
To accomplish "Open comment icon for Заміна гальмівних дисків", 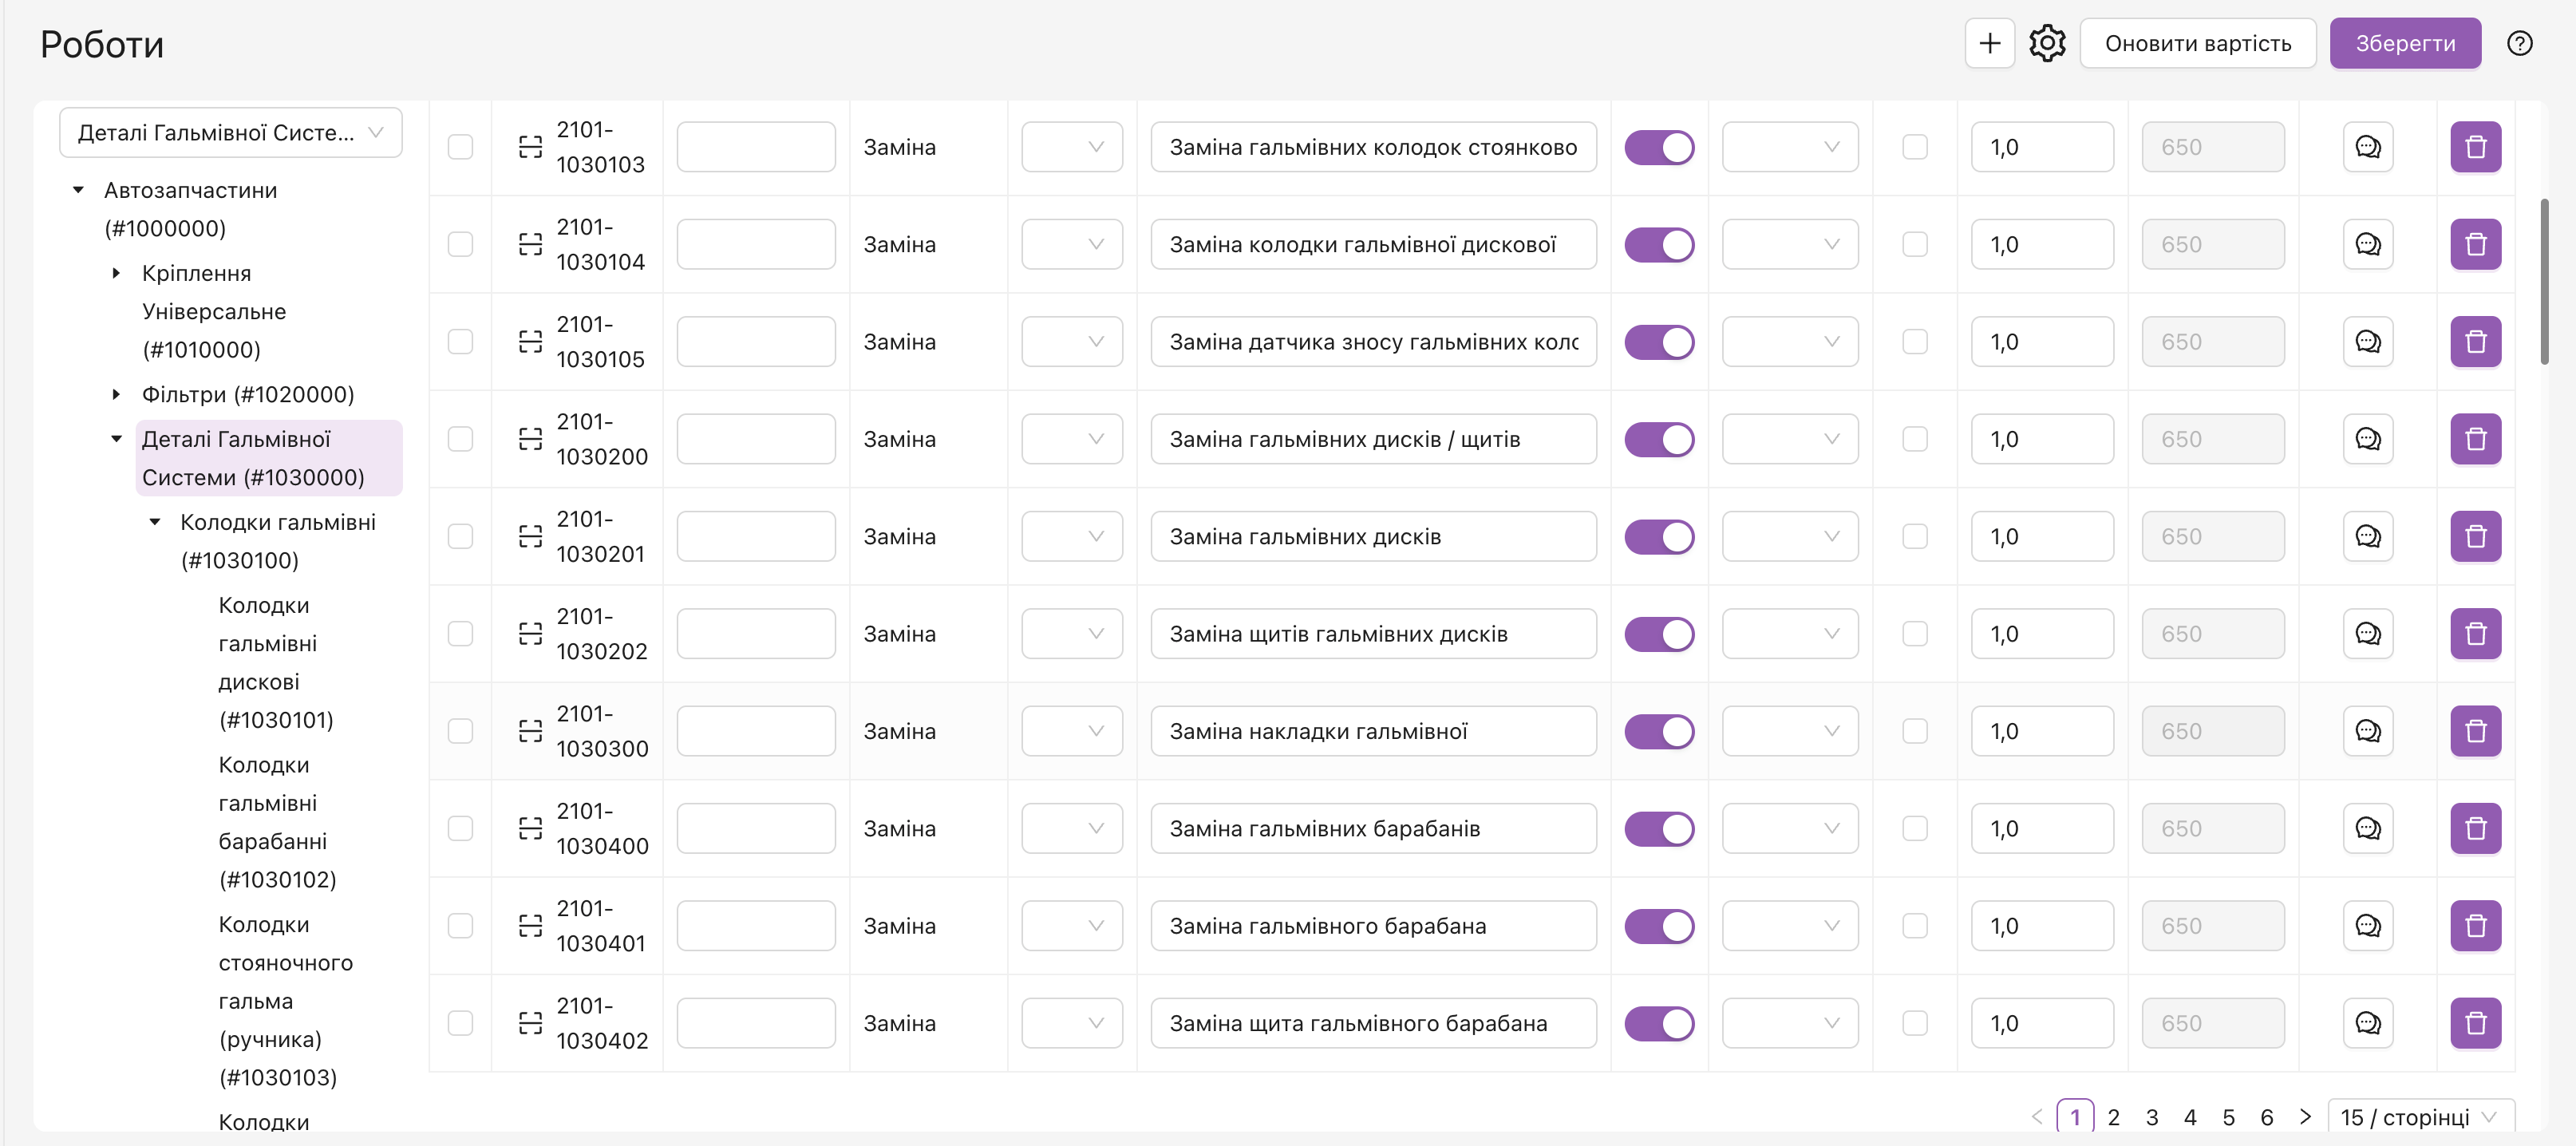I will point(2367,537).
